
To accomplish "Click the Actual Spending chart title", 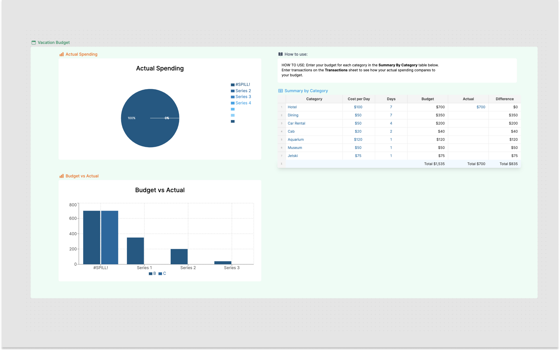I will 160,68.
